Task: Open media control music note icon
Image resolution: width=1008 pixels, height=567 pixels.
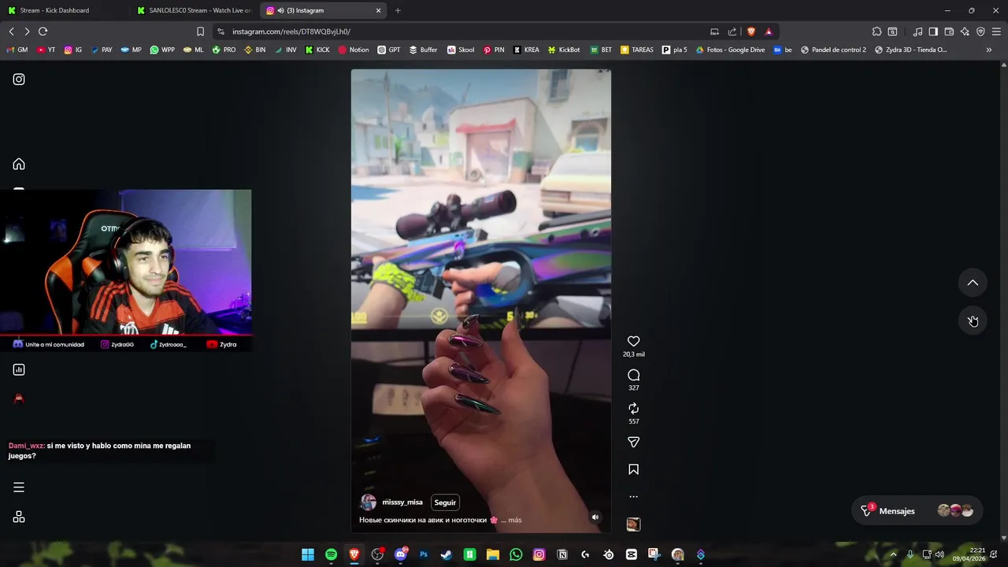Action: [917, 31]
